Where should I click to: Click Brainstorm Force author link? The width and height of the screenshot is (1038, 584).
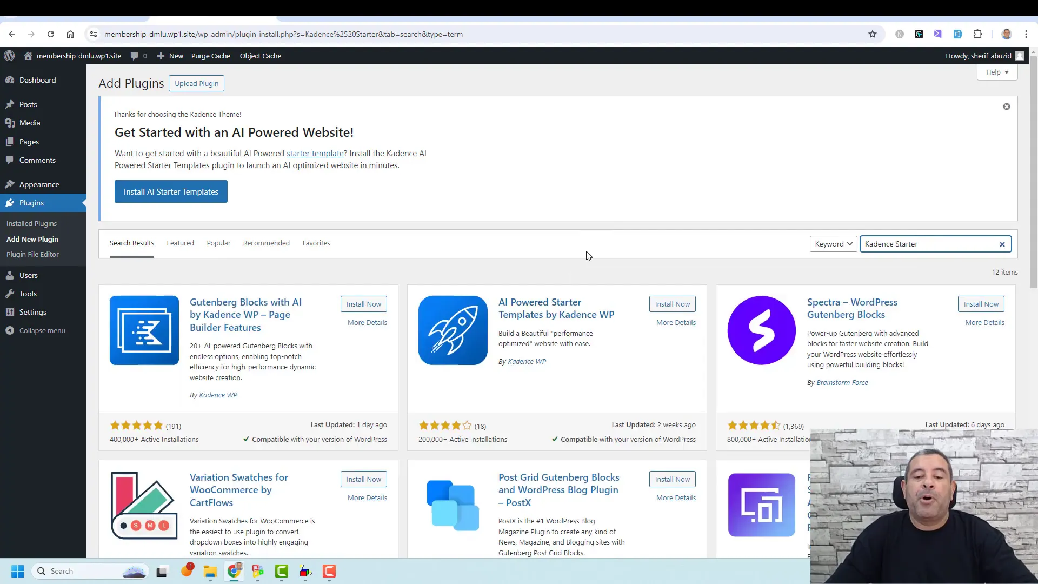(x=842, y=383)
